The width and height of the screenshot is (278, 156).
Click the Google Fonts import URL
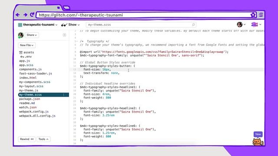click(163, 52)
